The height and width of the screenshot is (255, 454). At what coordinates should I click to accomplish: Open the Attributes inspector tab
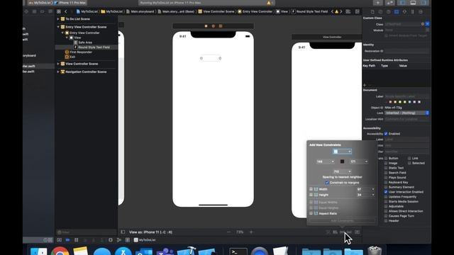coord(404,12)
